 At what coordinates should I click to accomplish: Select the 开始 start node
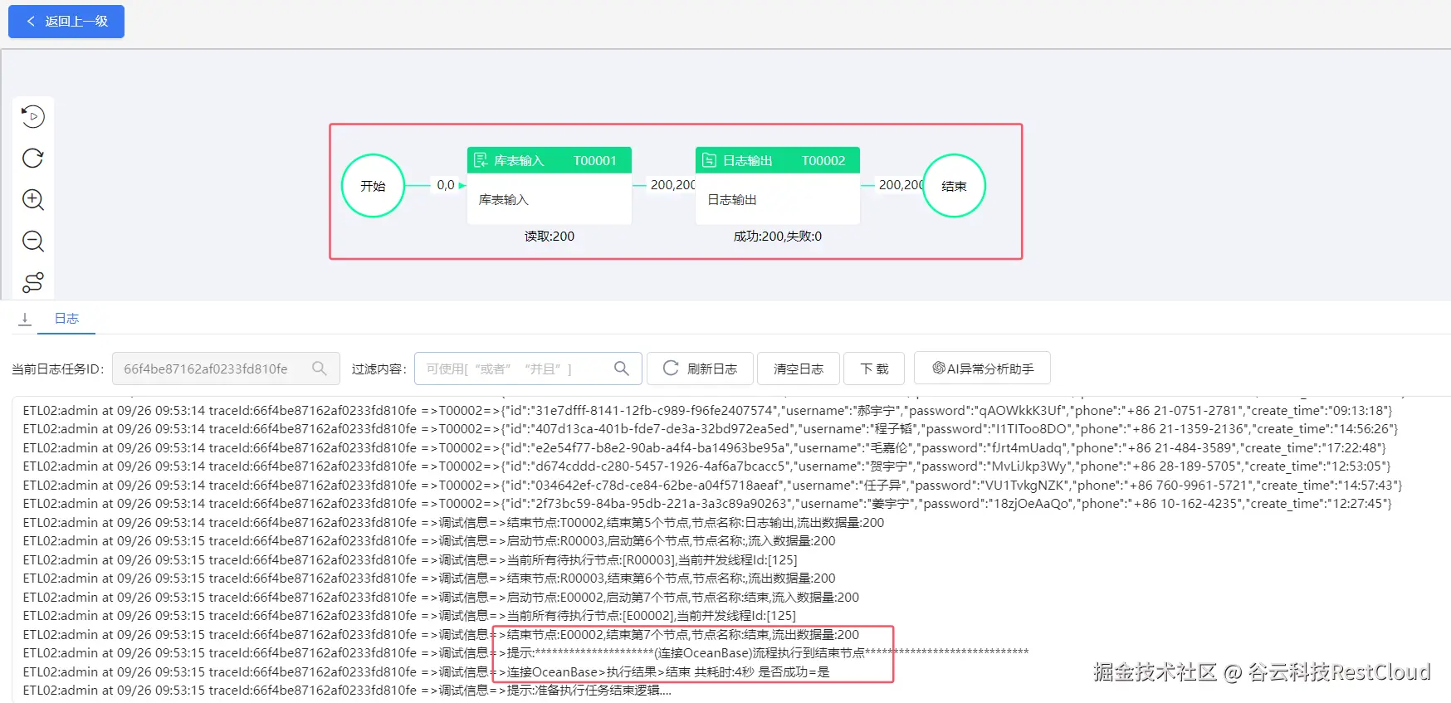pyautogui.click(x=374, y=186)
